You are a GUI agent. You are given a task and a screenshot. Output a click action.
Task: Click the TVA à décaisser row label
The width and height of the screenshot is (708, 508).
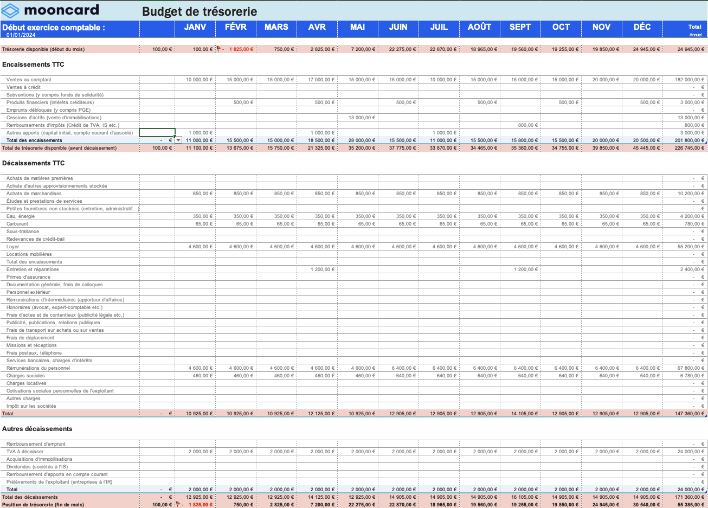click(24, 452)
